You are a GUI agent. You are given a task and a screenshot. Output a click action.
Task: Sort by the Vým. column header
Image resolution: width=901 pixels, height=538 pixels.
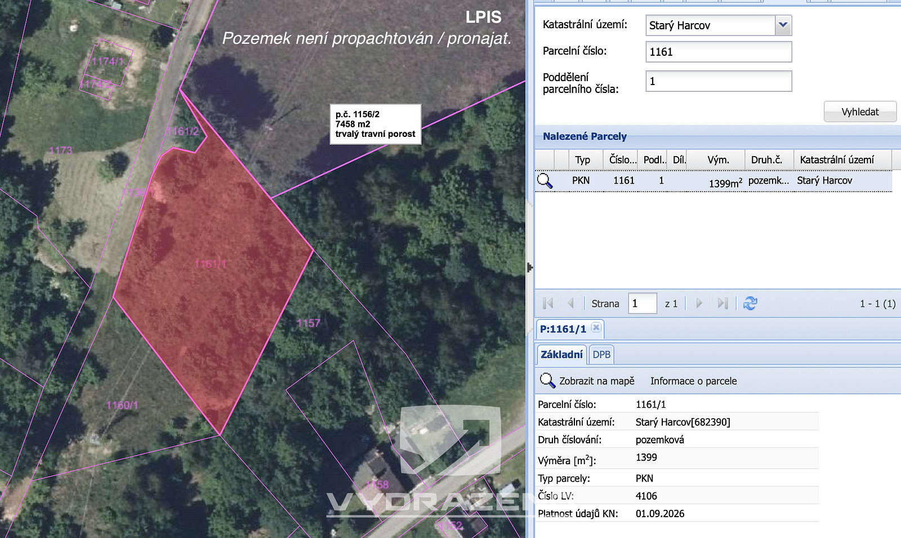[x=718, y=160]
